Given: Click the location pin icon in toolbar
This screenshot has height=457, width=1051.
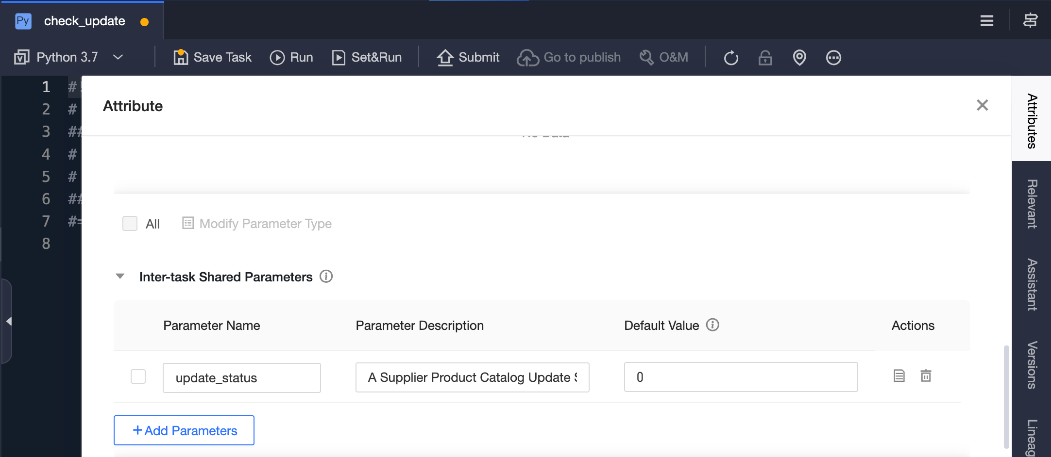Looking at the screenshot, I should [x=799, y=58].
